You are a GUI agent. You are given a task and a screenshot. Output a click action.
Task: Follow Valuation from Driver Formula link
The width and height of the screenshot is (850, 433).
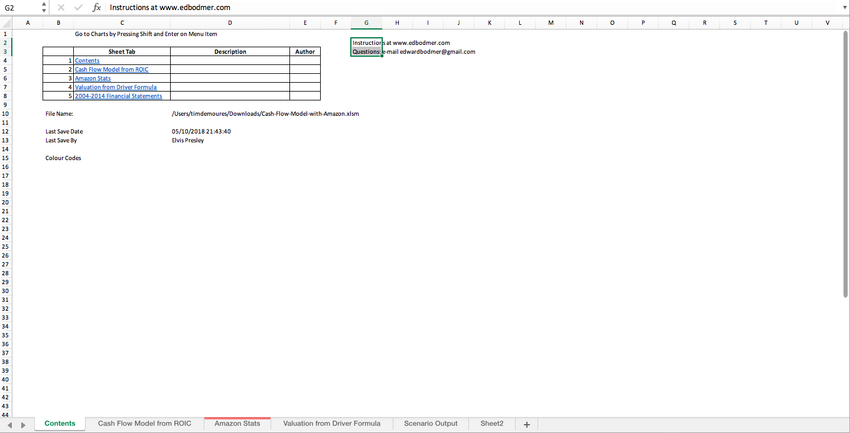(116, 87)
